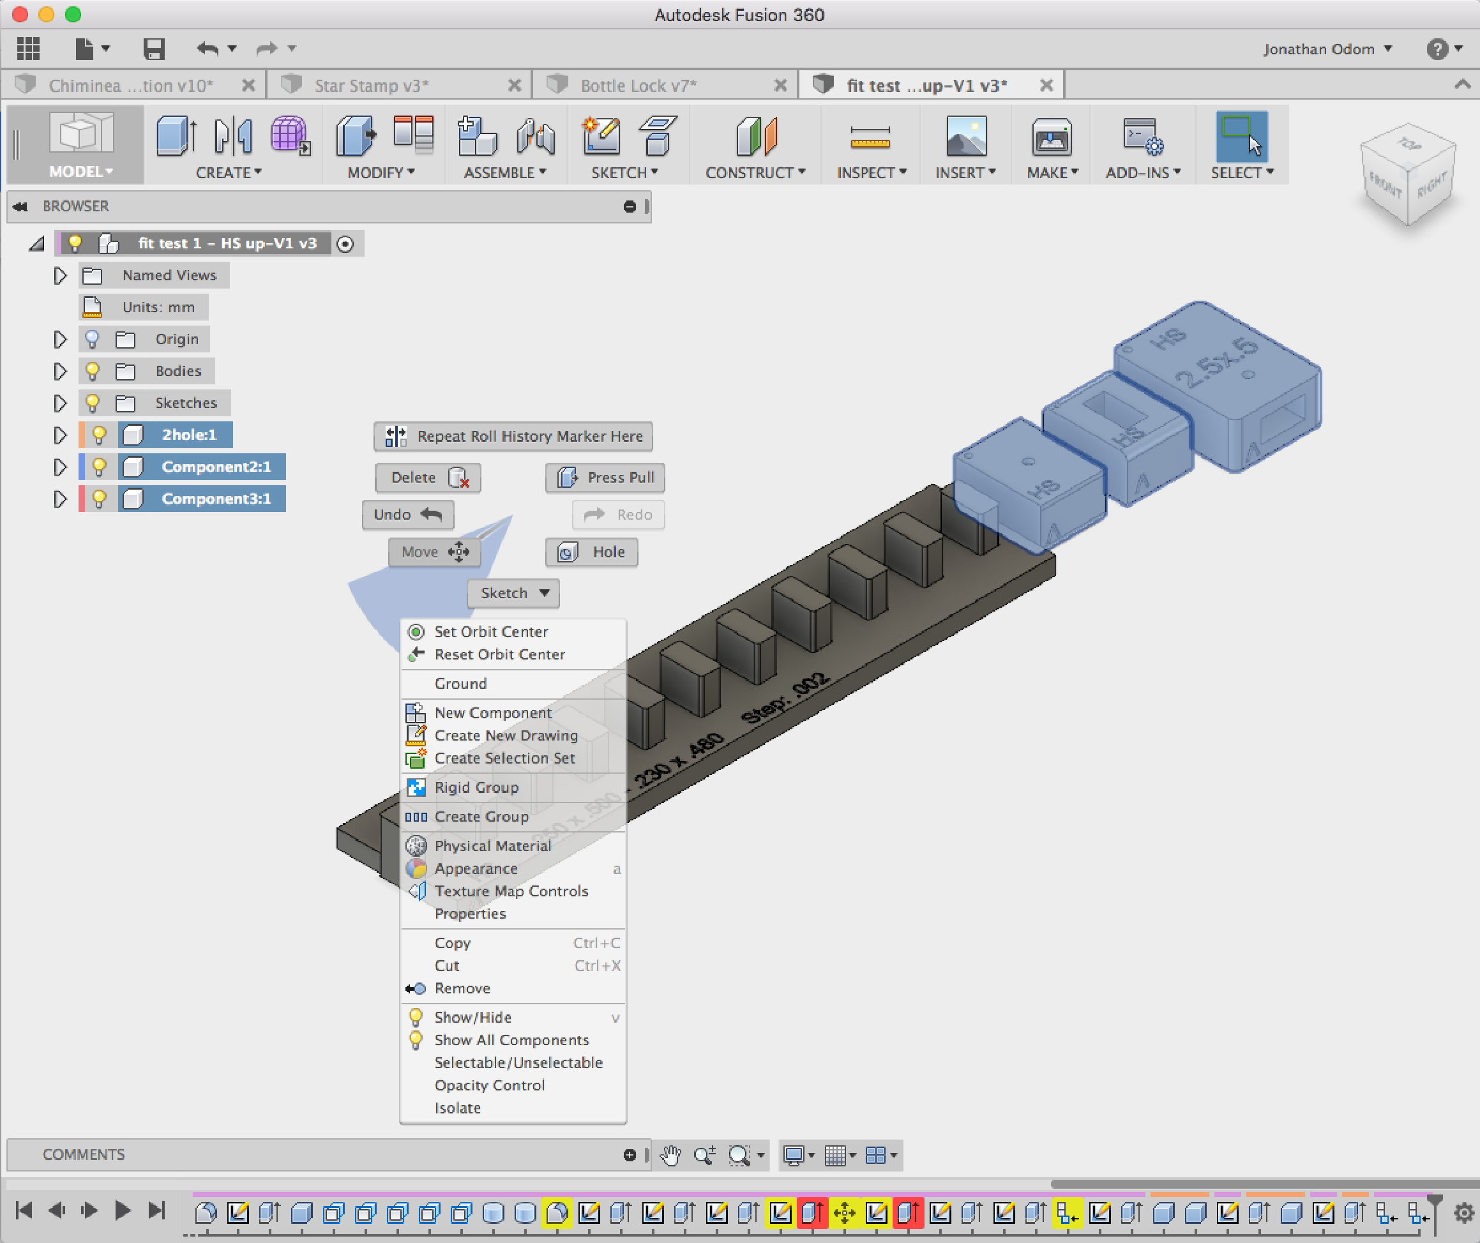1480x1243 pixels.
Task: Toggle visibility lightbulb for Component2:1
Action: [100, 467]
